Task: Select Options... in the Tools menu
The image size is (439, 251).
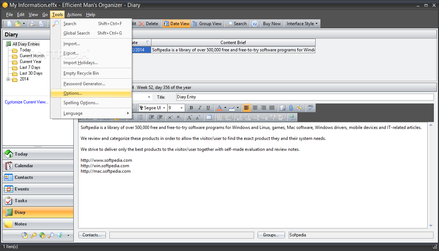Action: 91,93
